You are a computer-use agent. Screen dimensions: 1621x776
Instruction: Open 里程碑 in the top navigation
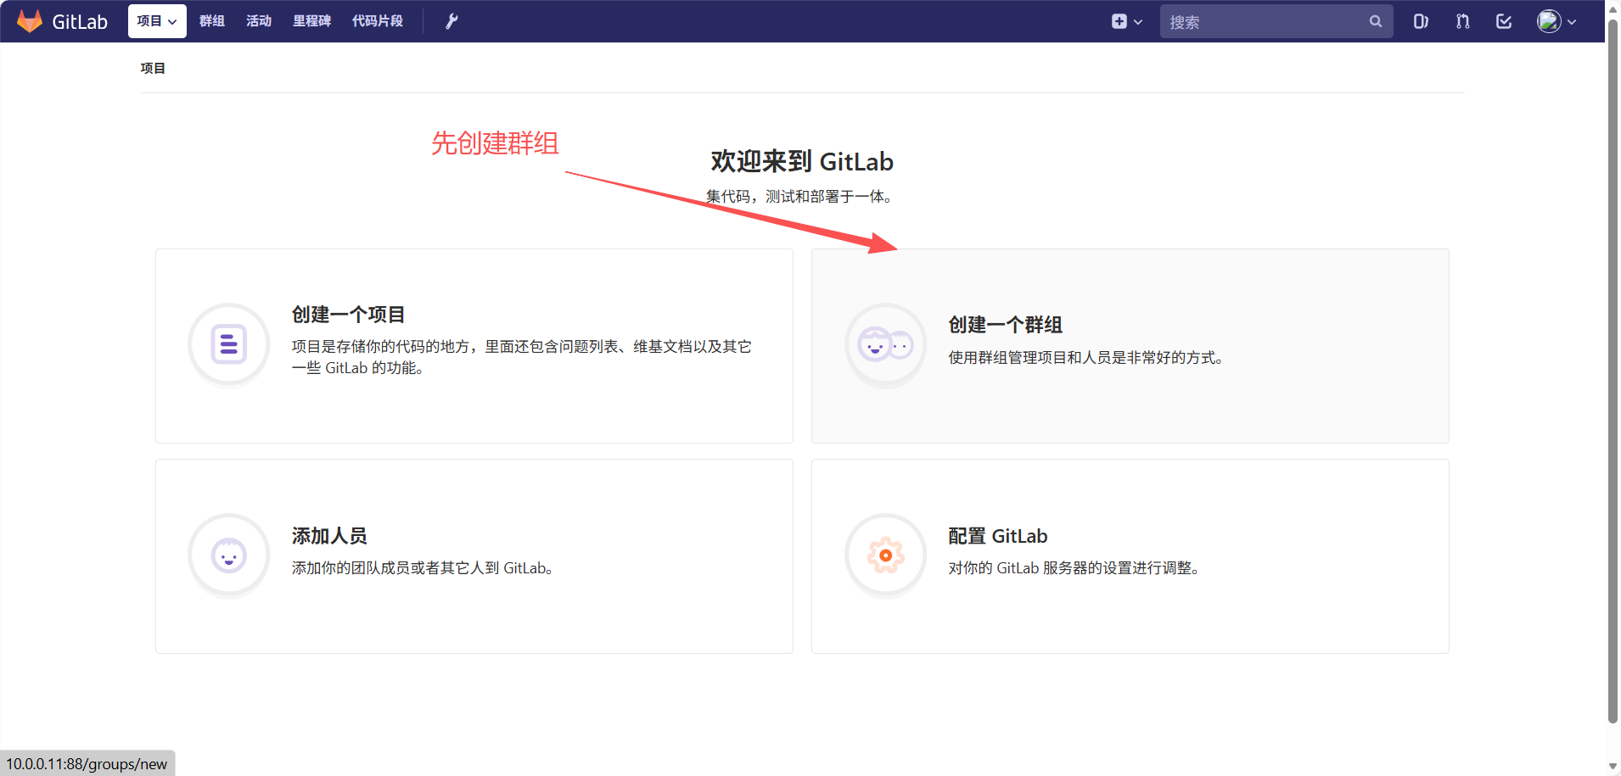[x=311, y=21]
